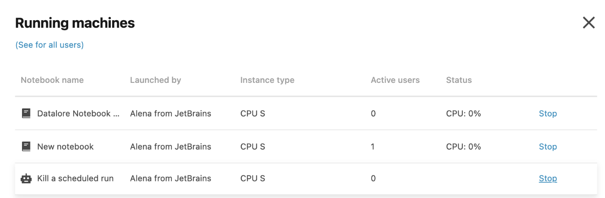Click Alena from JetBrains in scheduled run row
The image size is (605, 198).
tap(171, 179)
